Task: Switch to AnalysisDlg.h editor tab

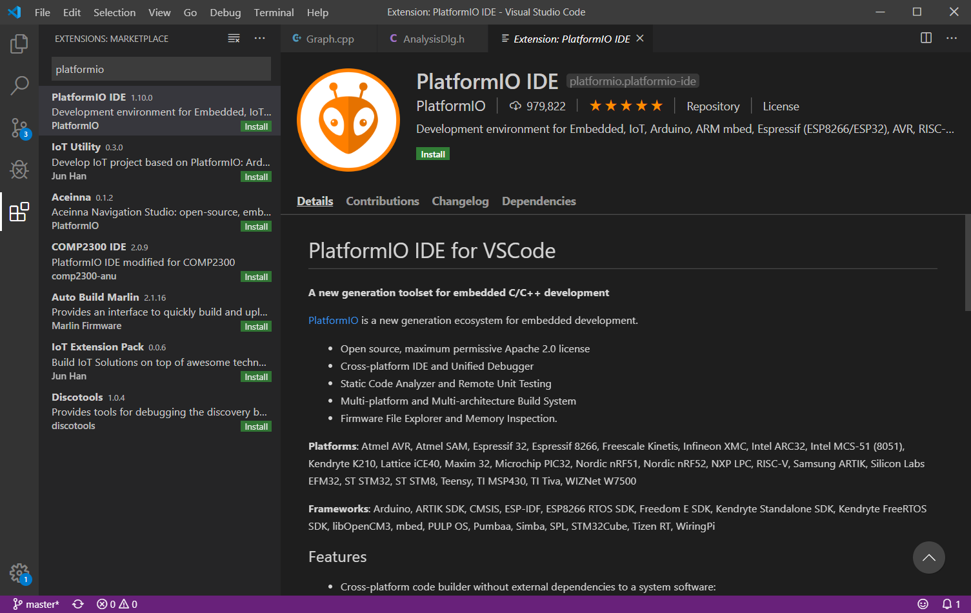Action: point(434,39)
